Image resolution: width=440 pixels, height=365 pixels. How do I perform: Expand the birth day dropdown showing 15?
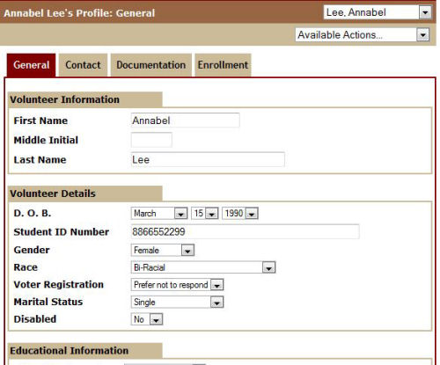[x=205, y=214]
